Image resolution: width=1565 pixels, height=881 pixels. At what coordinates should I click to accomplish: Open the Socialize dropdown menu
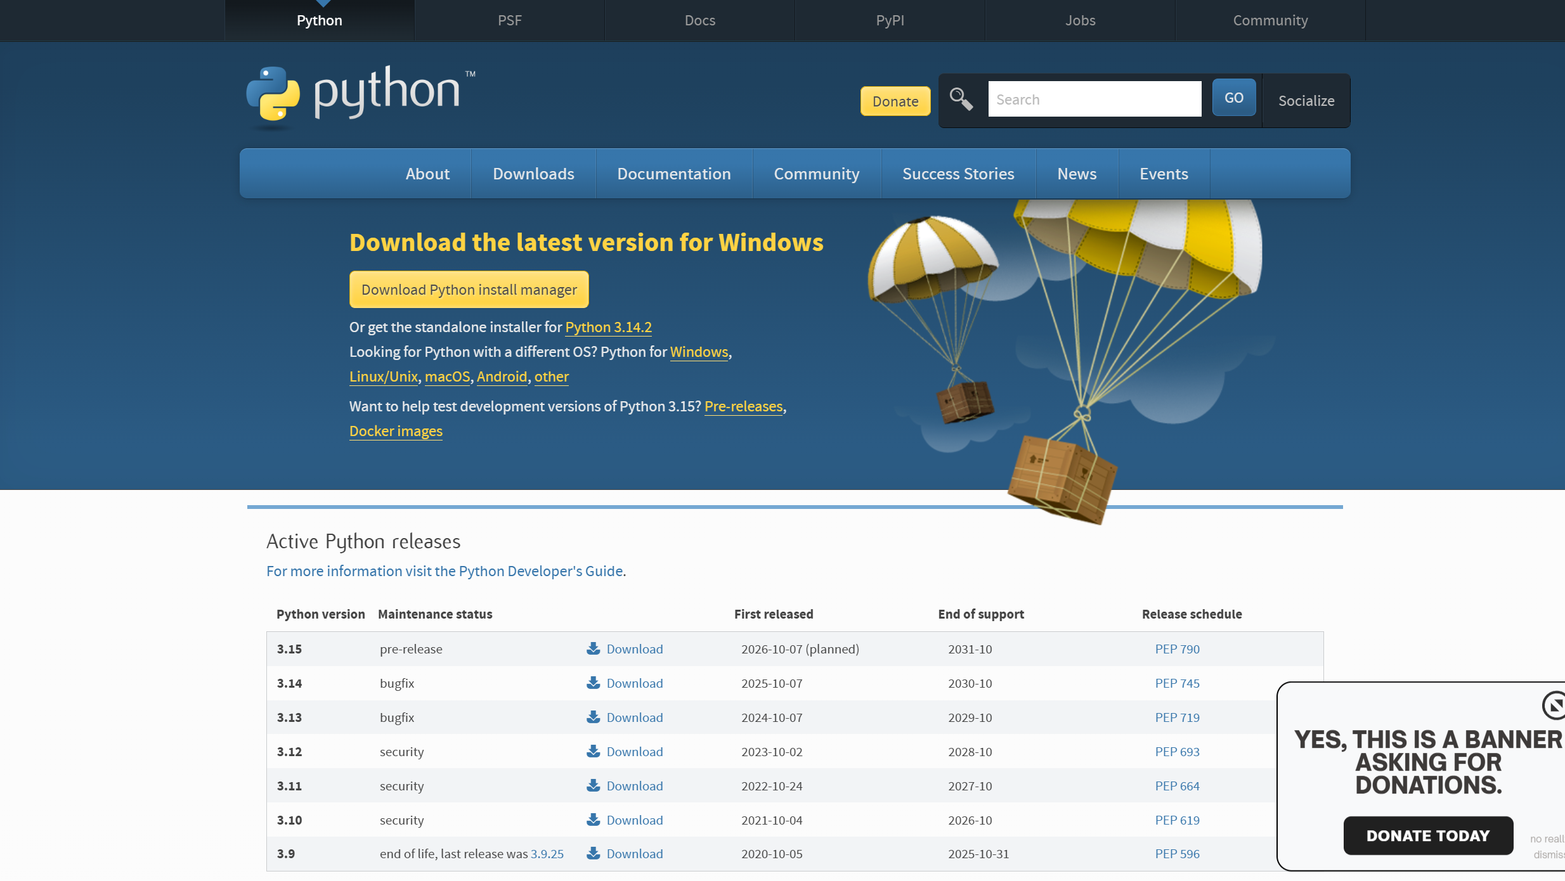1306,101
